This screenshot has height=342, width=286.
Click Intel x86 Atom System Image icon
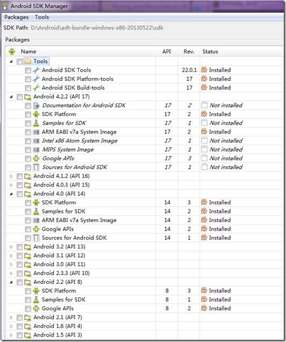click(36, 141)
